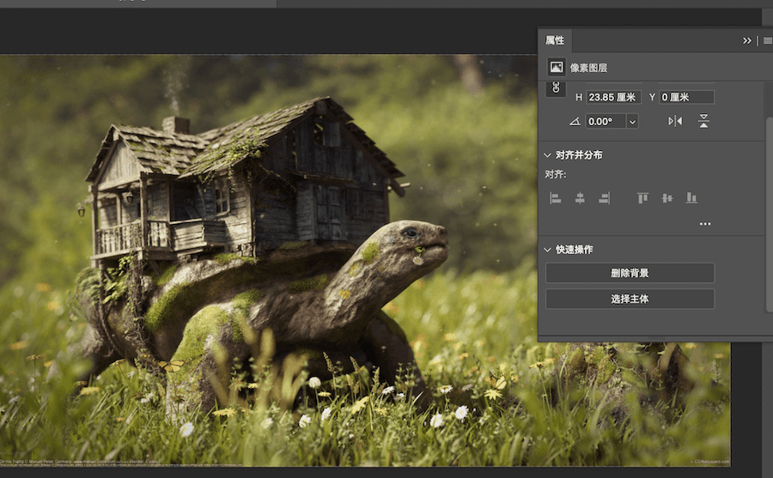Flip the layer vertically
773x478 pixels.
click(x=703, y=121)
